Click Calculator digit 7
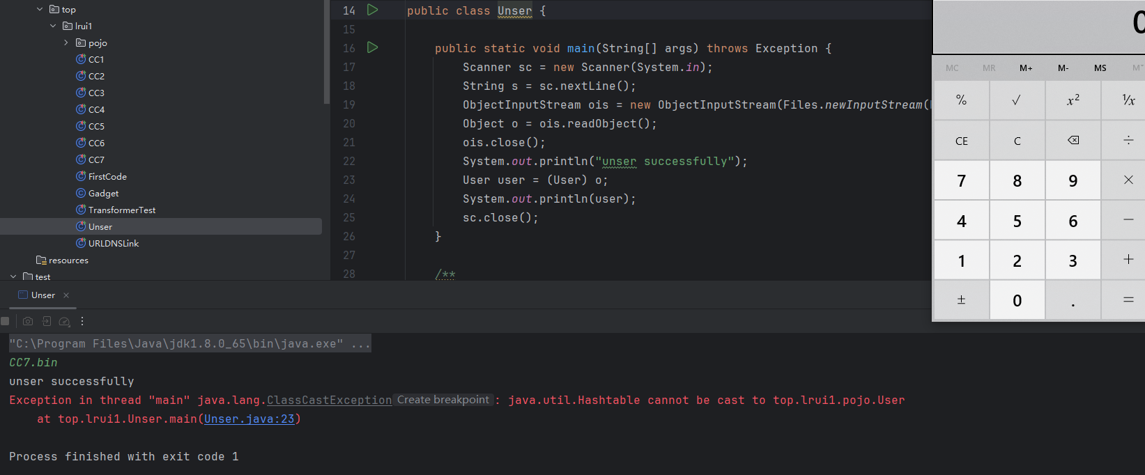 pos(961,180)
